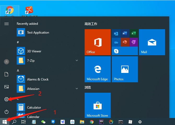The height and width of the screenshot is (125, 175).
Task: Open WeChat from the taskbar
Action: click(43, 122)
